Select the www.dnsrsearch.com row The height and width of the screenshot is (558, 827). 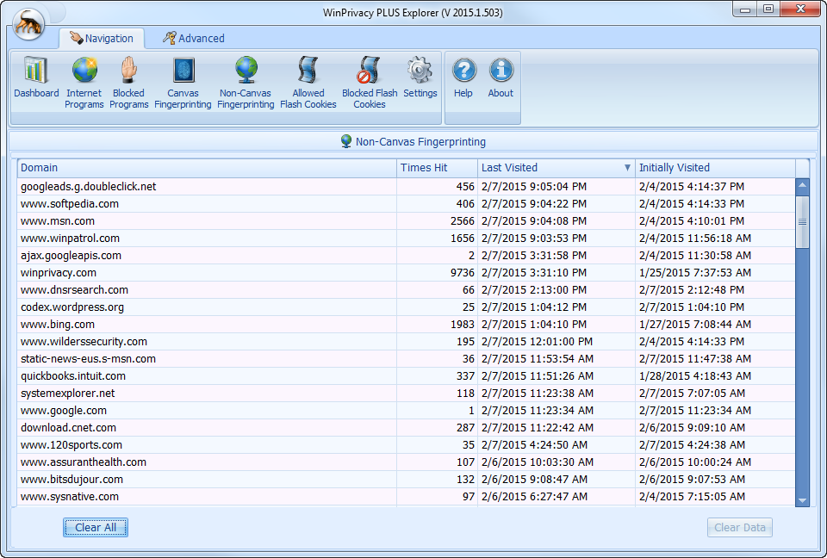(x=406, y=290)
